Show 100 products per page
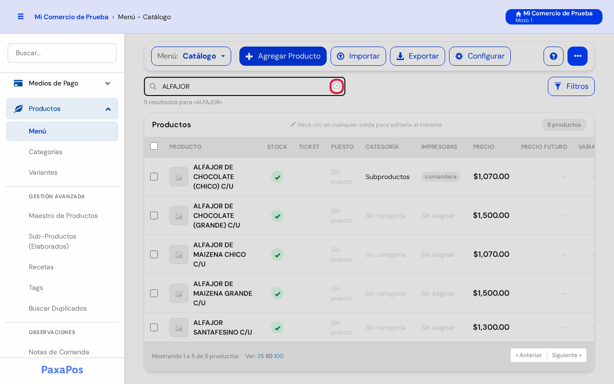This screenshot has height=384, width=614. point(279,356)
